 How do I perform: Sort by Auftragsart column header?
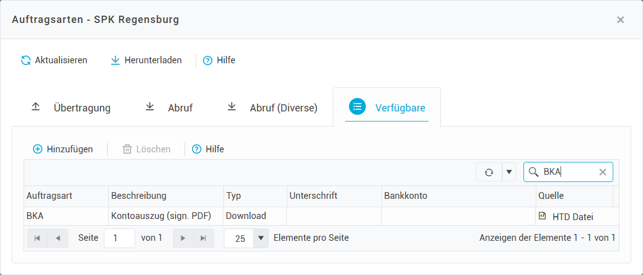[x=49, y=196]
